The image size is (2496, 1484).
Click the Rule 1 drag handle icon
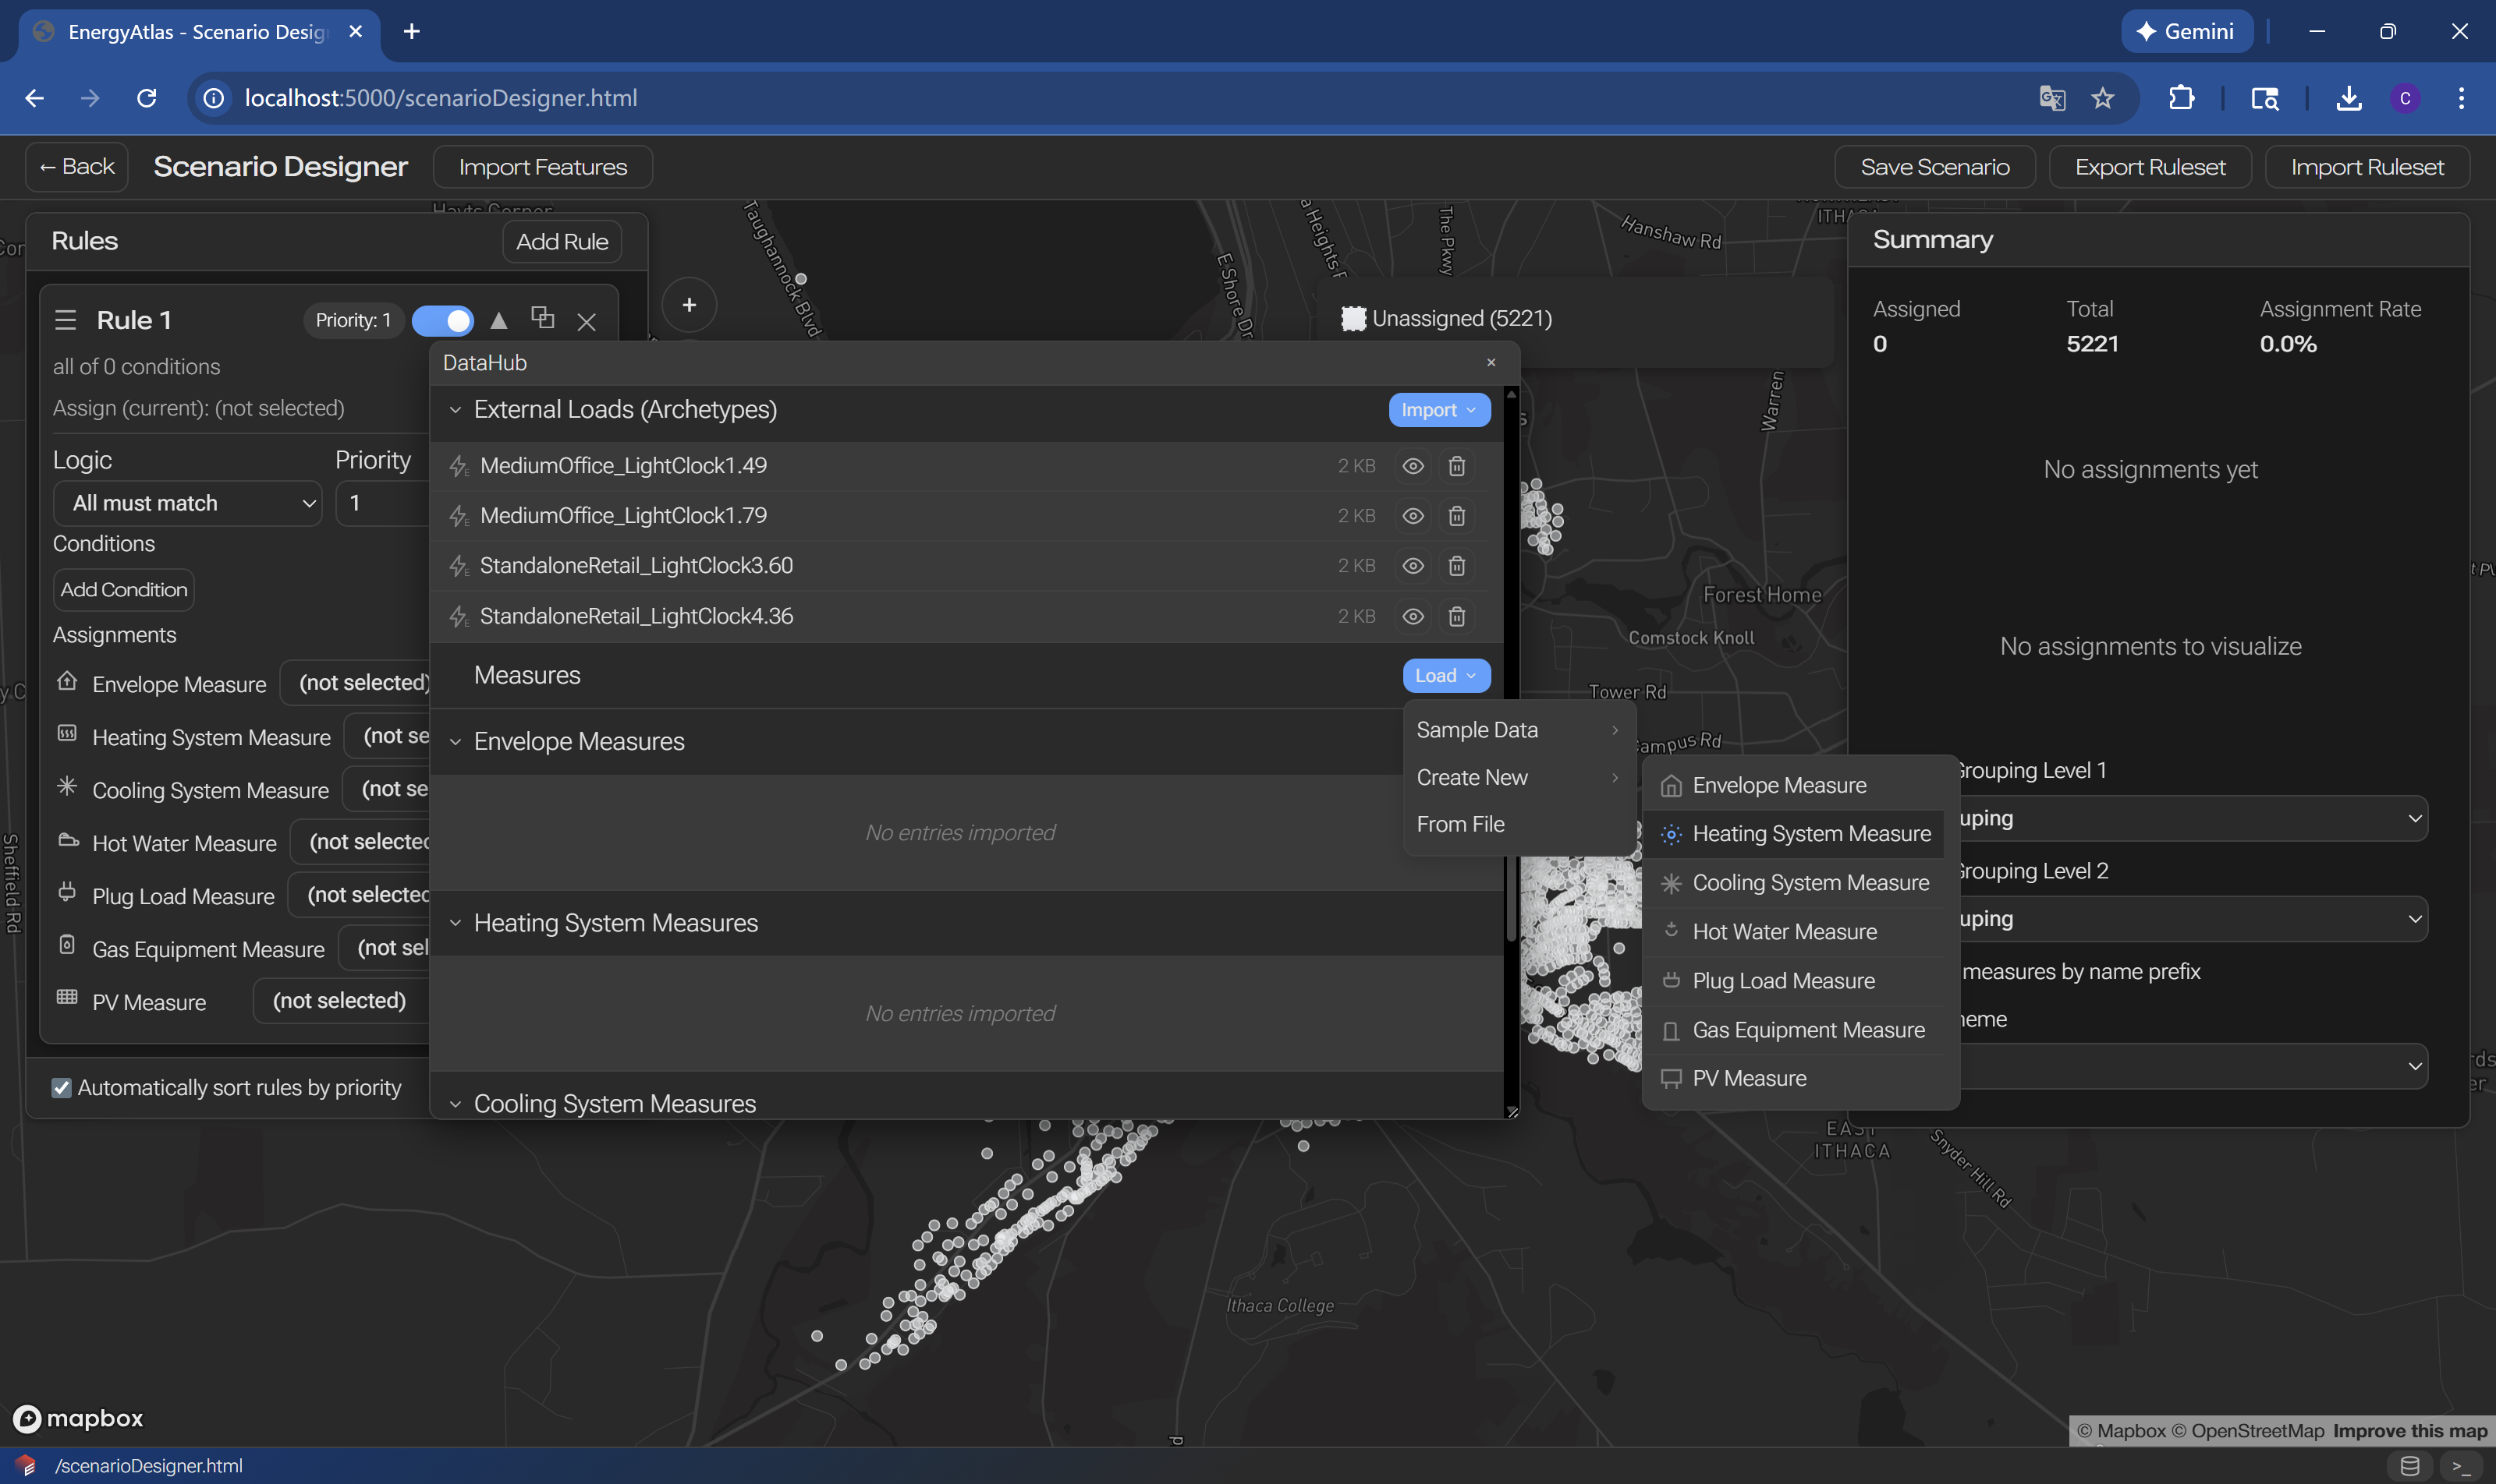pos(66,320)
